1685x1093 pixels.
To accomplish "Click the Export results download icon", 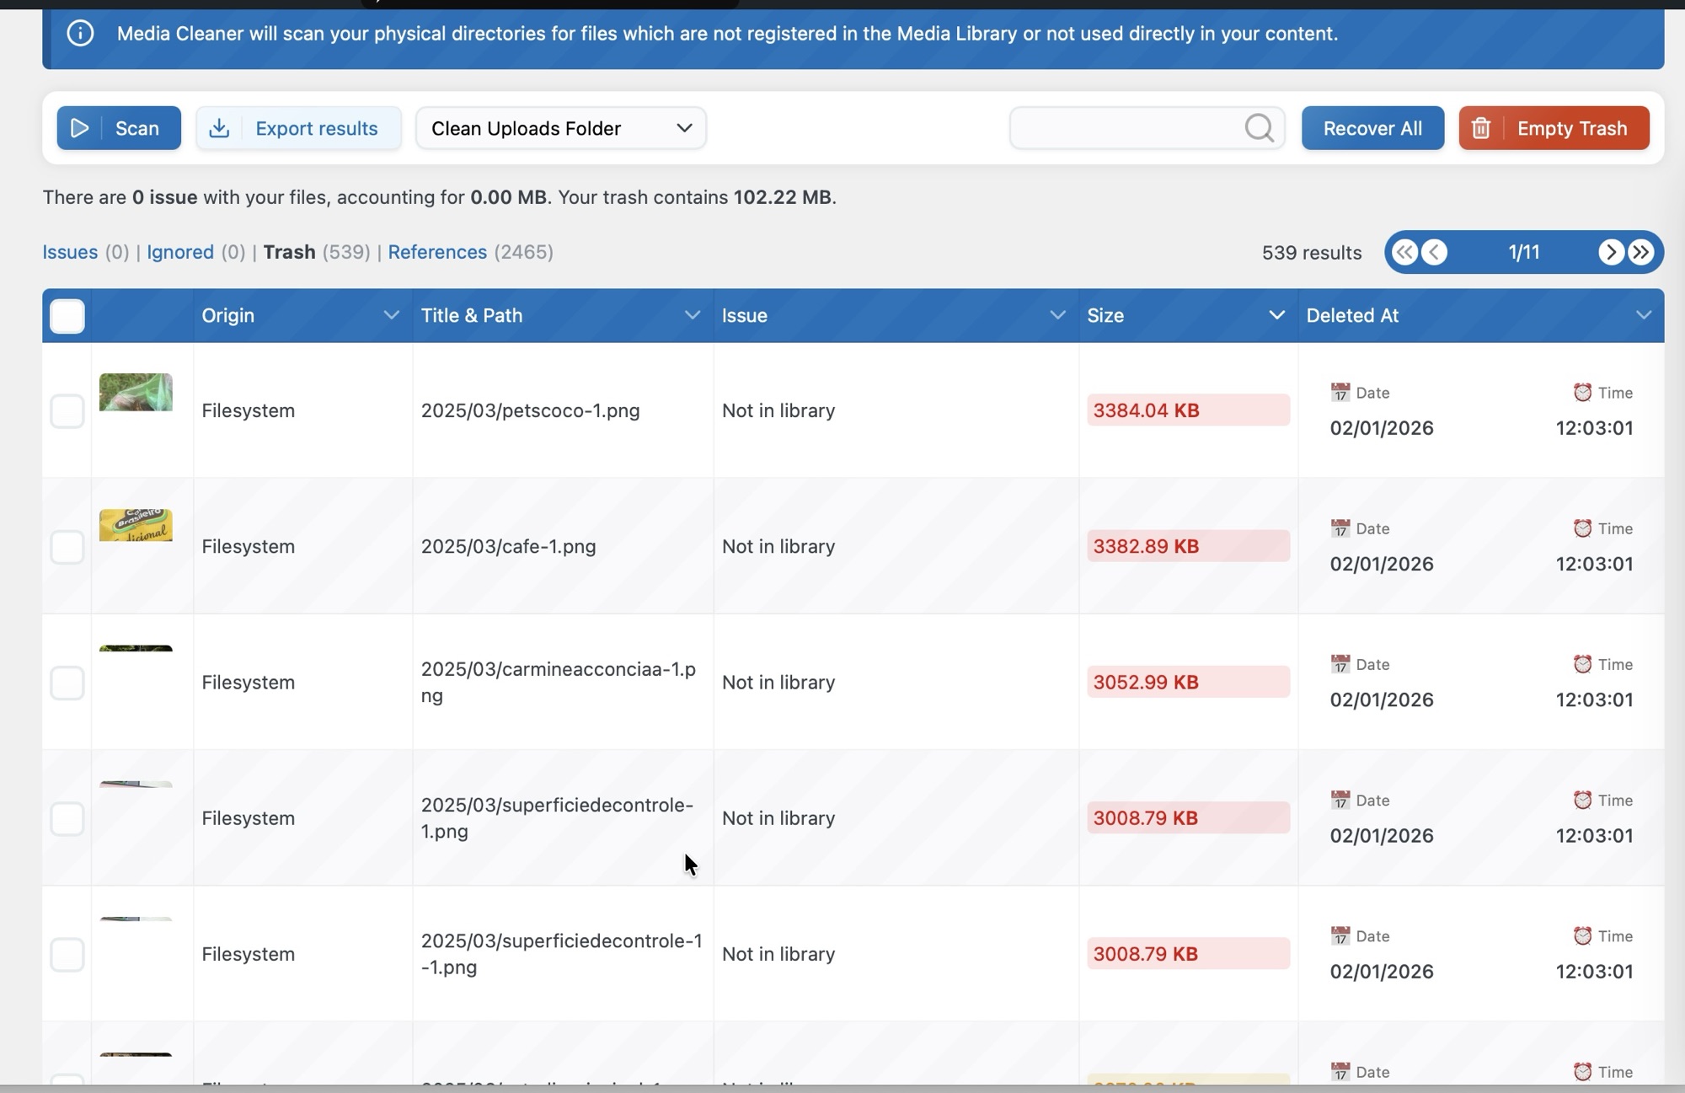I will 219,128.
